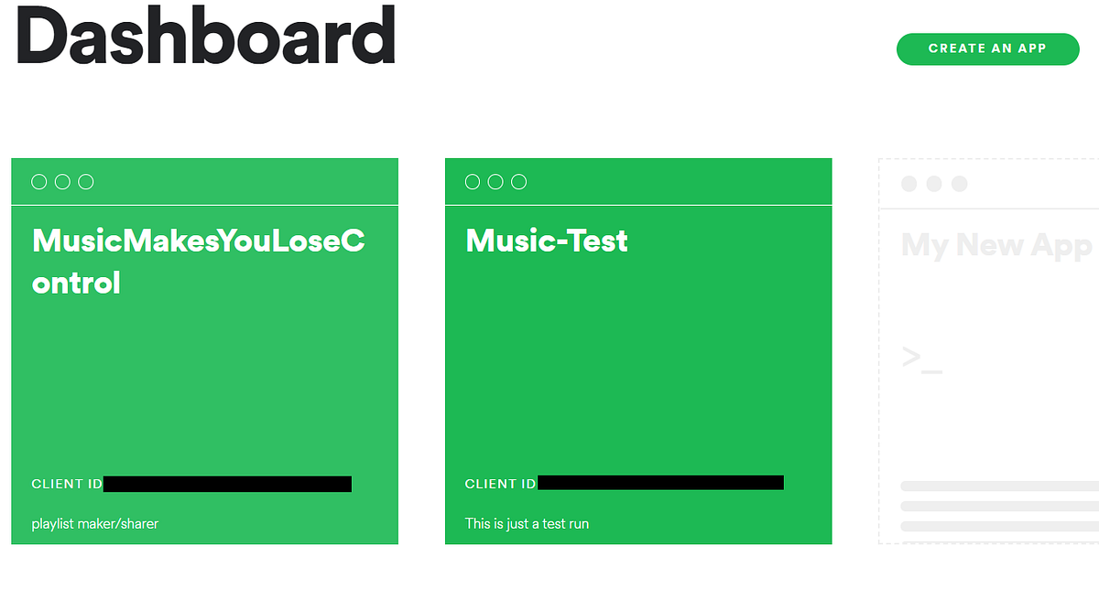
Task: Click the gray placeholder line in My New App card
Action: coord(998,486)
